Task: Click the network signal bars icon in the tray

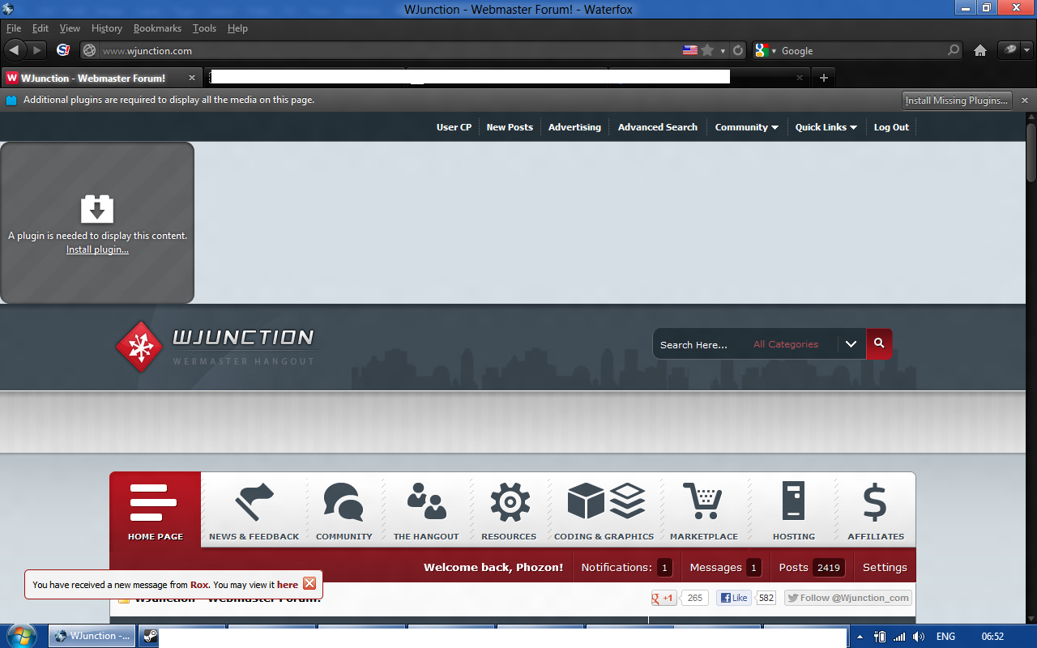Action: 899,637
